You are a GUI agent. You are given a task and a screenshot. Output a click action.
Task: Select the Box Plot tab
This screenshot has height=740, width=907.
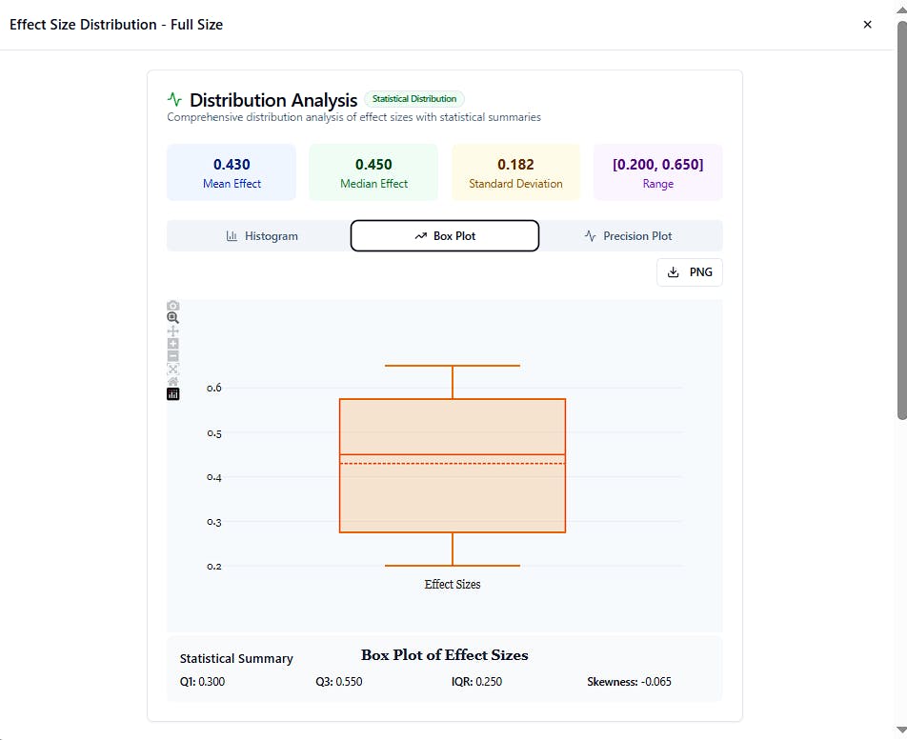[x=445, y=236]
